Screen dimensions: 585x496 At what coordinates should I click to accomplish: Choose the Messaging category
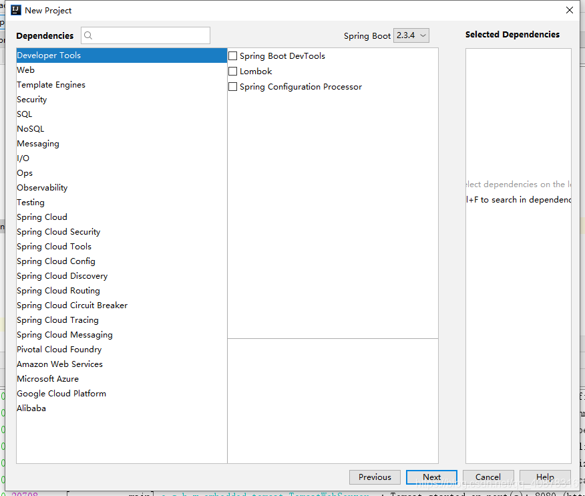point(122,144)
